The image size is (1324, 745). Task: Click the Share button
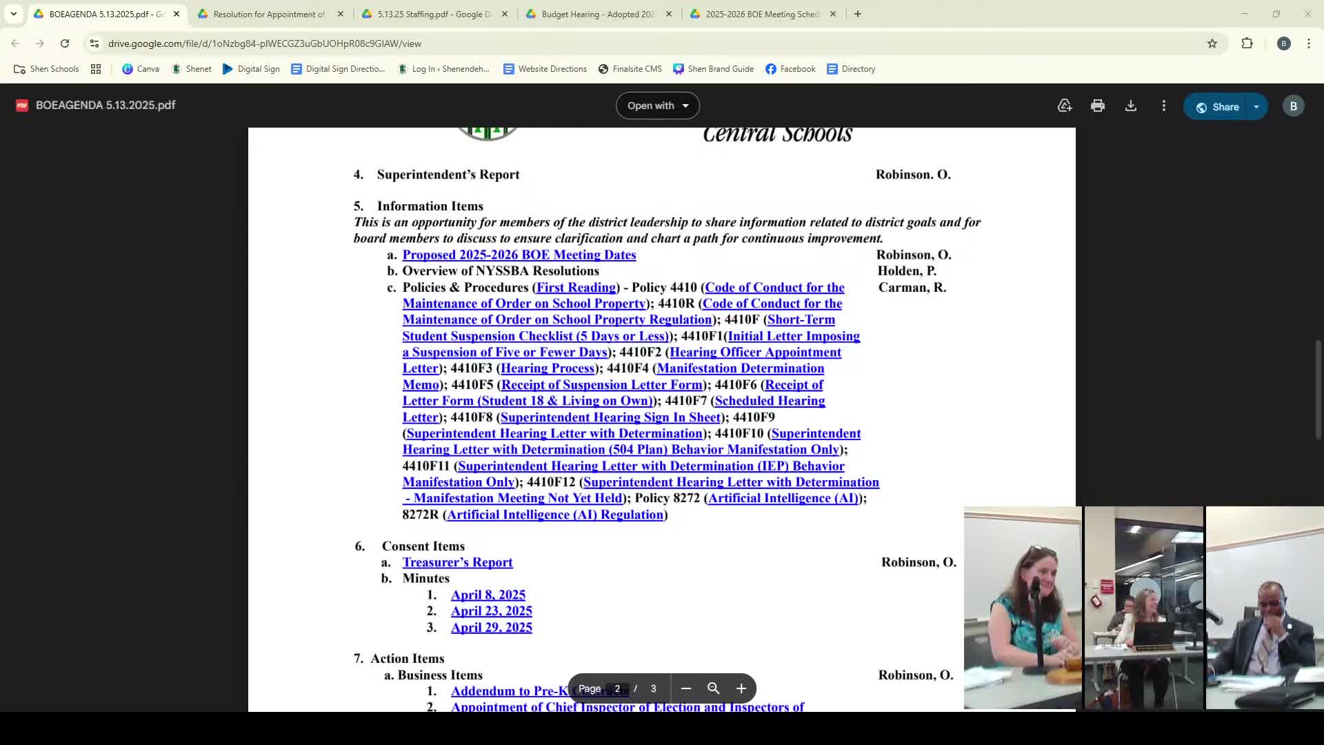point(1218,107)
